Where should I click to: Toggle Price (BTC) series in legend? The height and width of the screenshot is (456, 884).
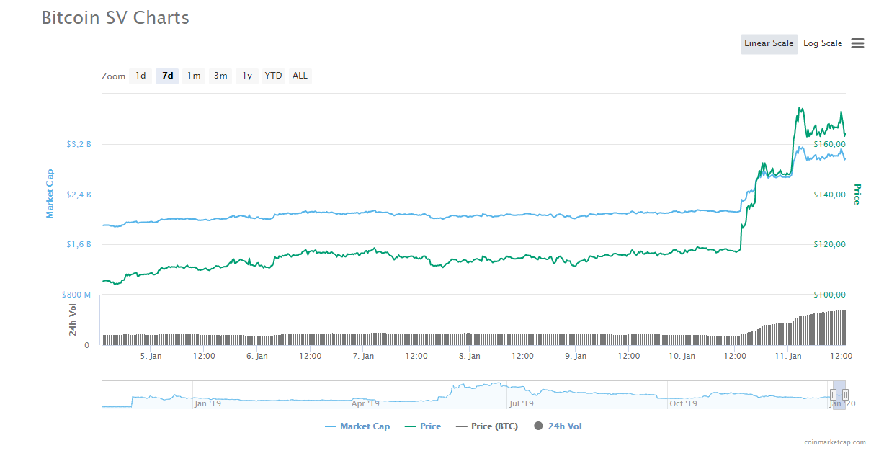pyautogui.click(x=487, y=426)
